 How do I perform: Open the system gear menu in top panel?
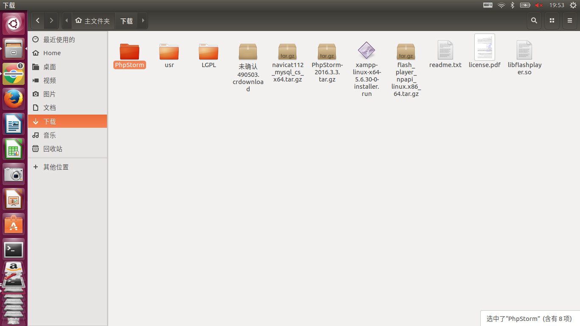[x=573, y=5]
